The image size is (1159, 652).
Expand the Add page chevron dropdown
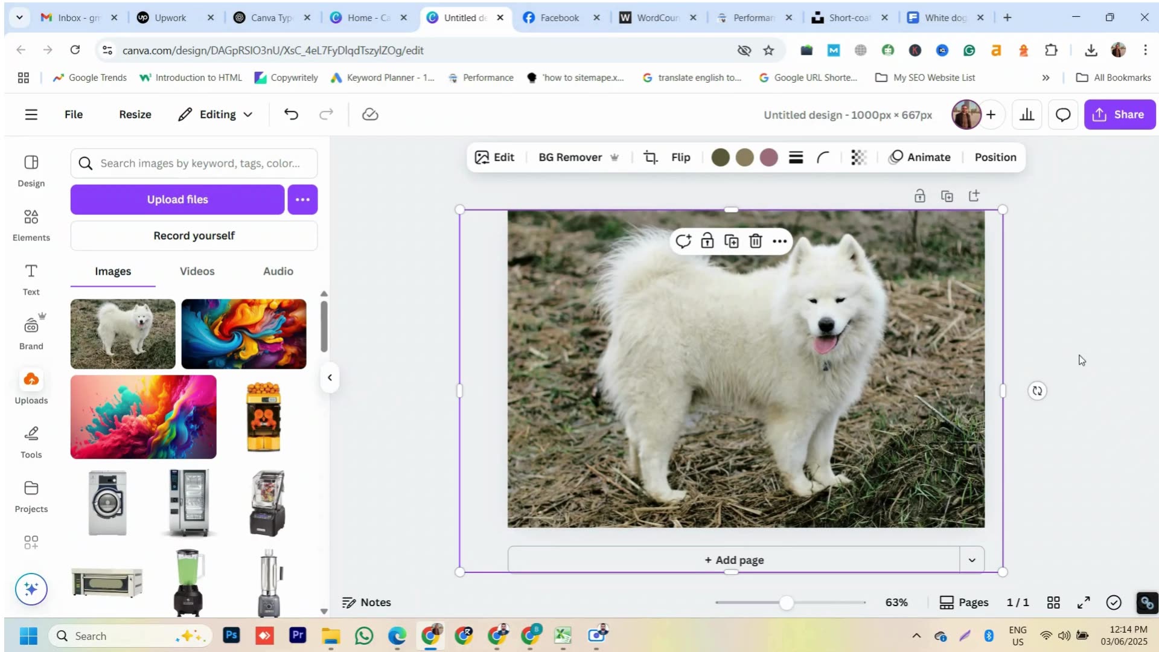972,560
